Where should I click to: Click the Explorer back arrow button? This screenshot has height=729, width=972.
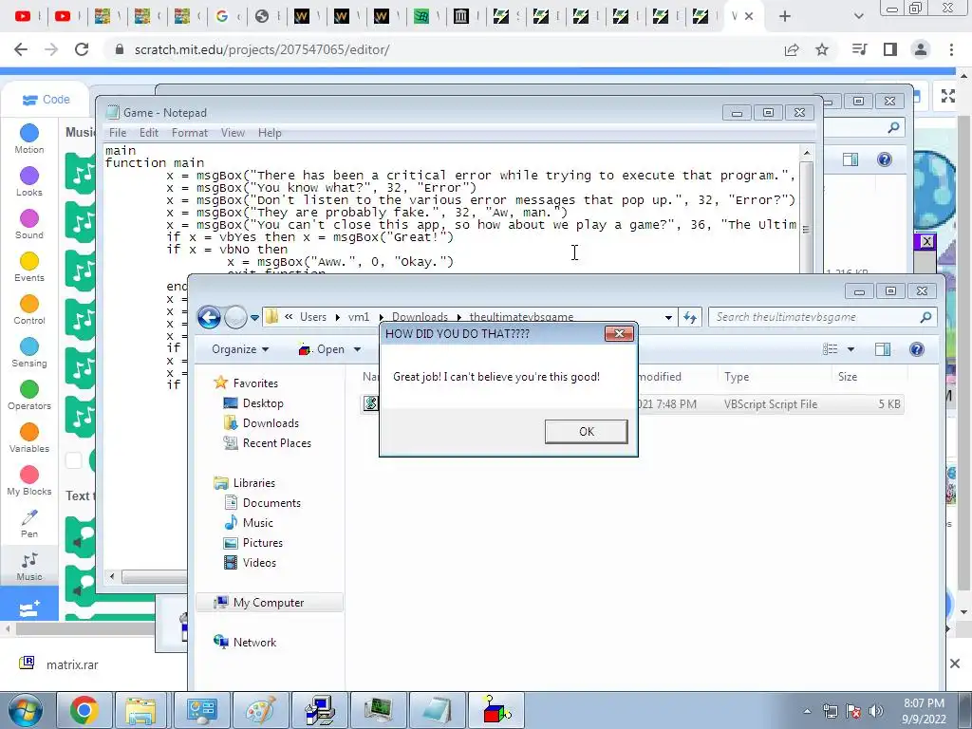(209, 317)
